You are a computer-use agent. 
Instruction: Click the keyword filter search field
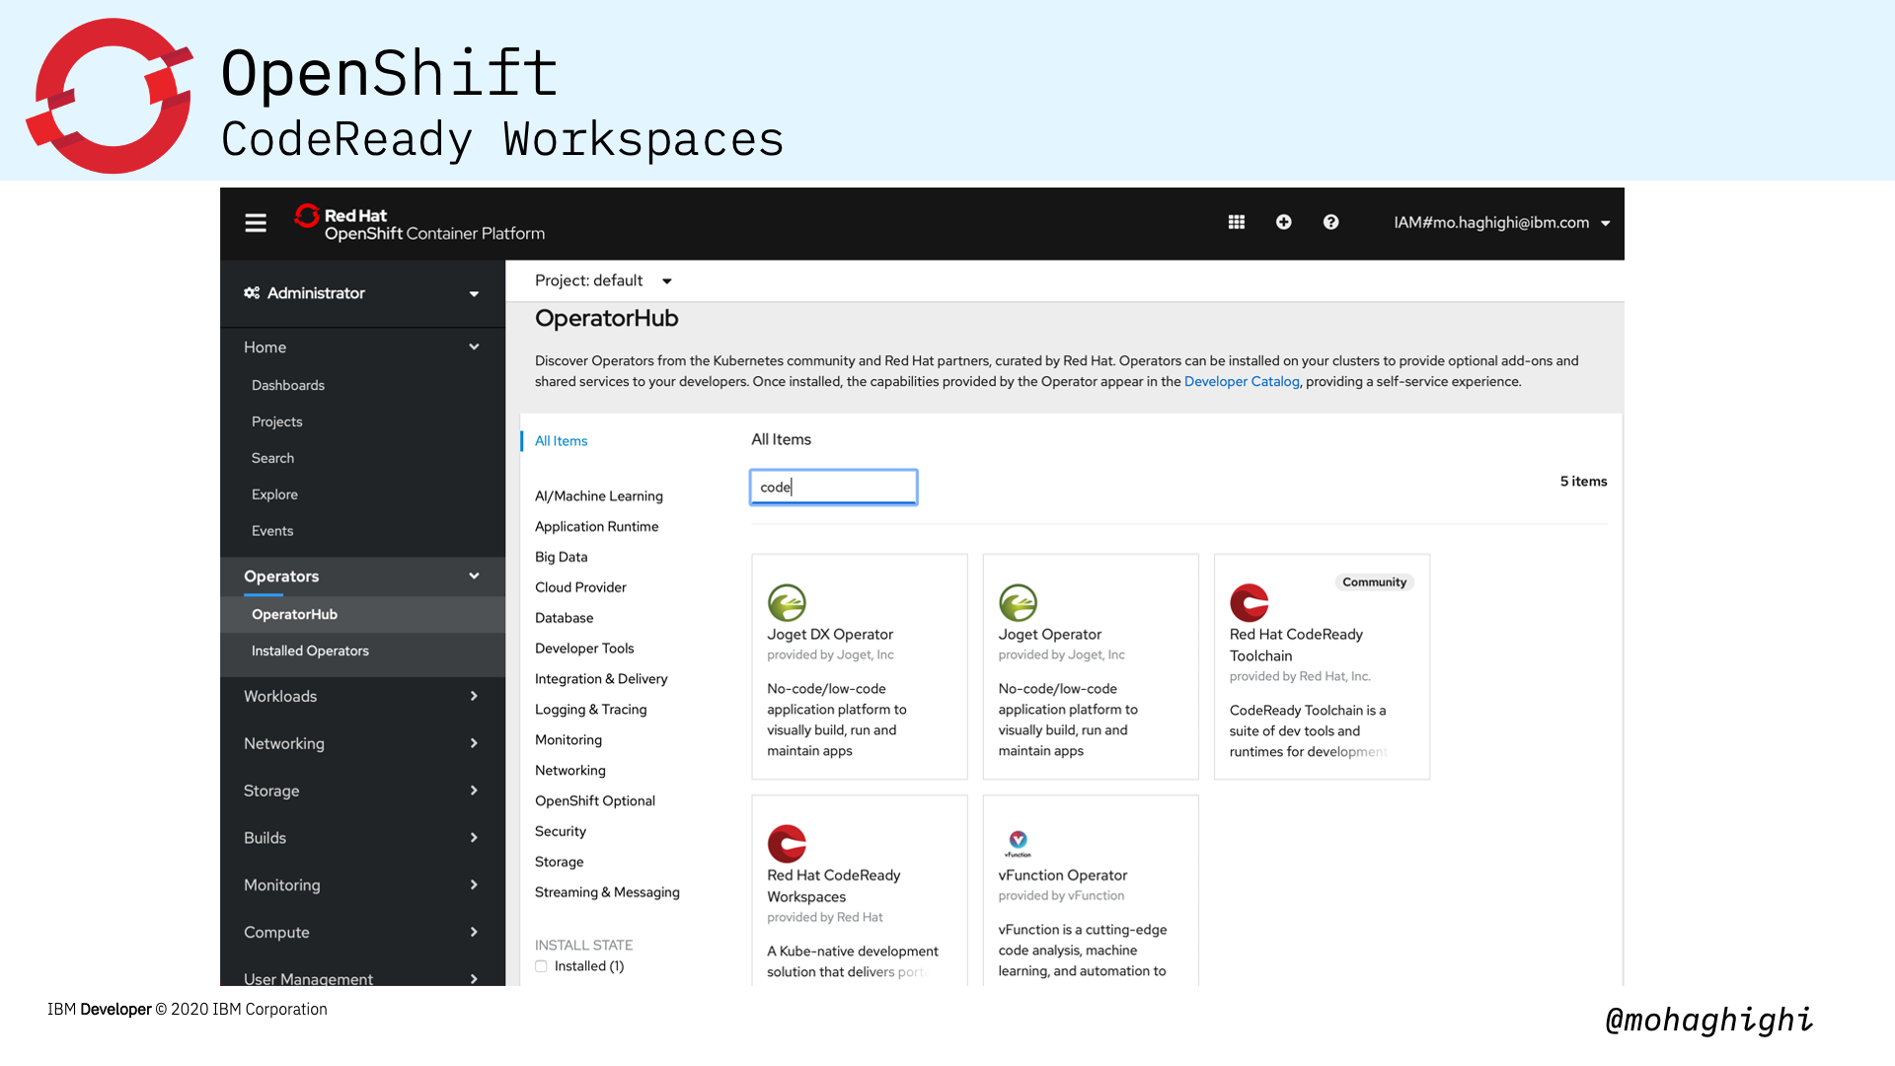click(834, 488)
